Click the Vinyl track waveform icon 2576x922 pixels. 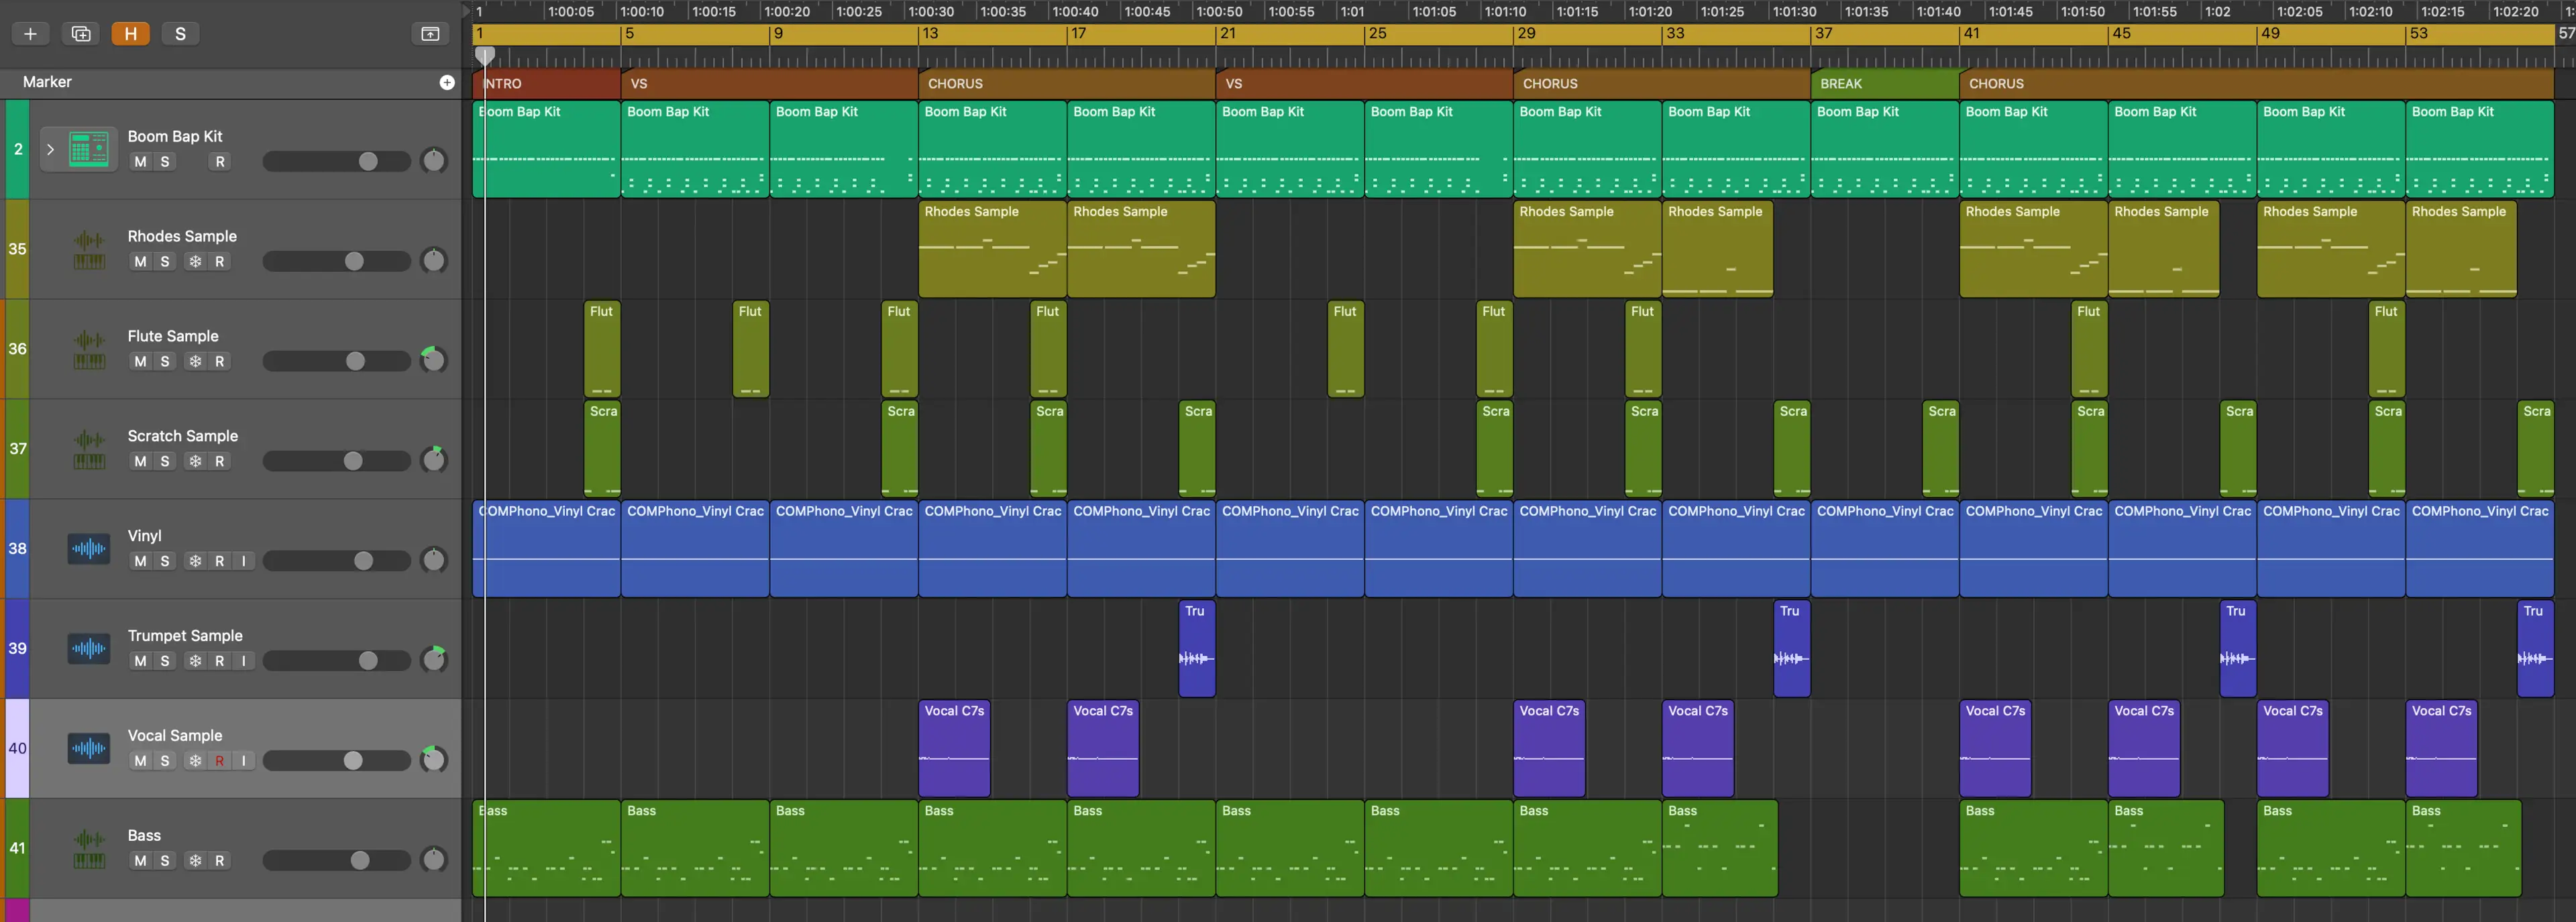89,549
